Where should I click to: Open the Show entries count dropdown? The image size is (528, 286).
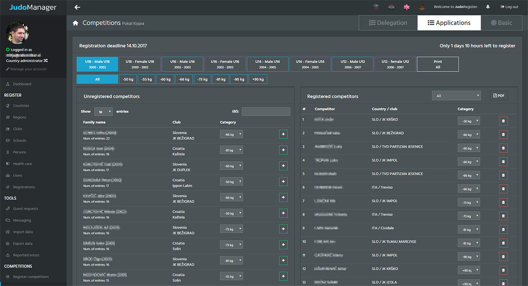[103, 112]
